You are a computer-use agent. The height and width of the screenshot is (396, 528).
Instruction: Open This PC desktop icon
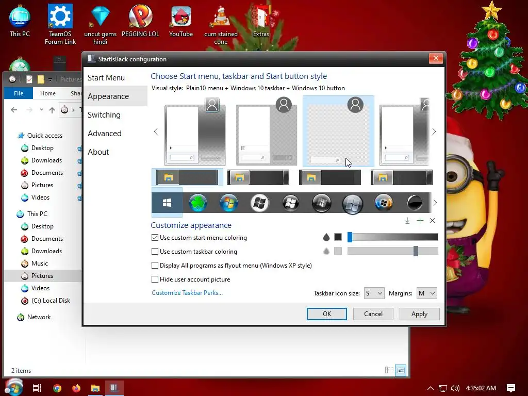(x=20, y=21)
